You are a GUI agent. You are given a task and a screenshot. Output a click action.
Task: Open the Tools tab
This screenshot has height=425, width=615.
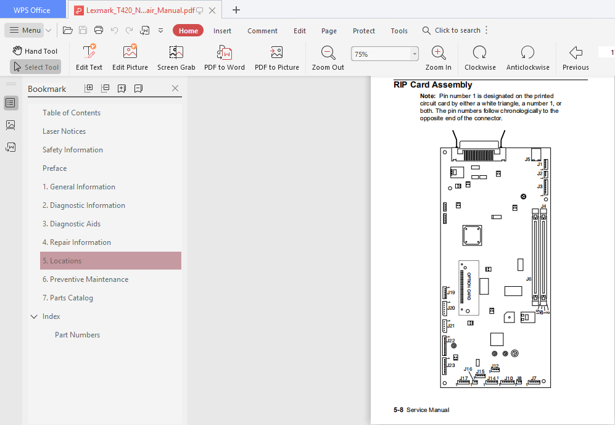(399, 31)
